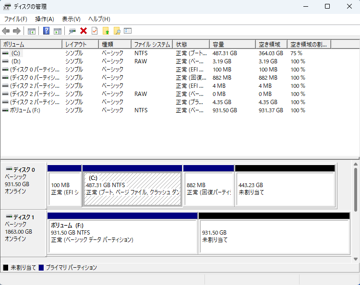Select the (C:) volume row
The image size is (360, 285).
coord(166,53)
